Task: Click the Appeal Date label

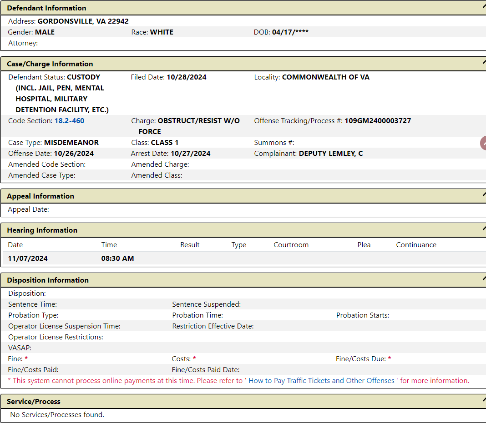Action: (28, 209)
